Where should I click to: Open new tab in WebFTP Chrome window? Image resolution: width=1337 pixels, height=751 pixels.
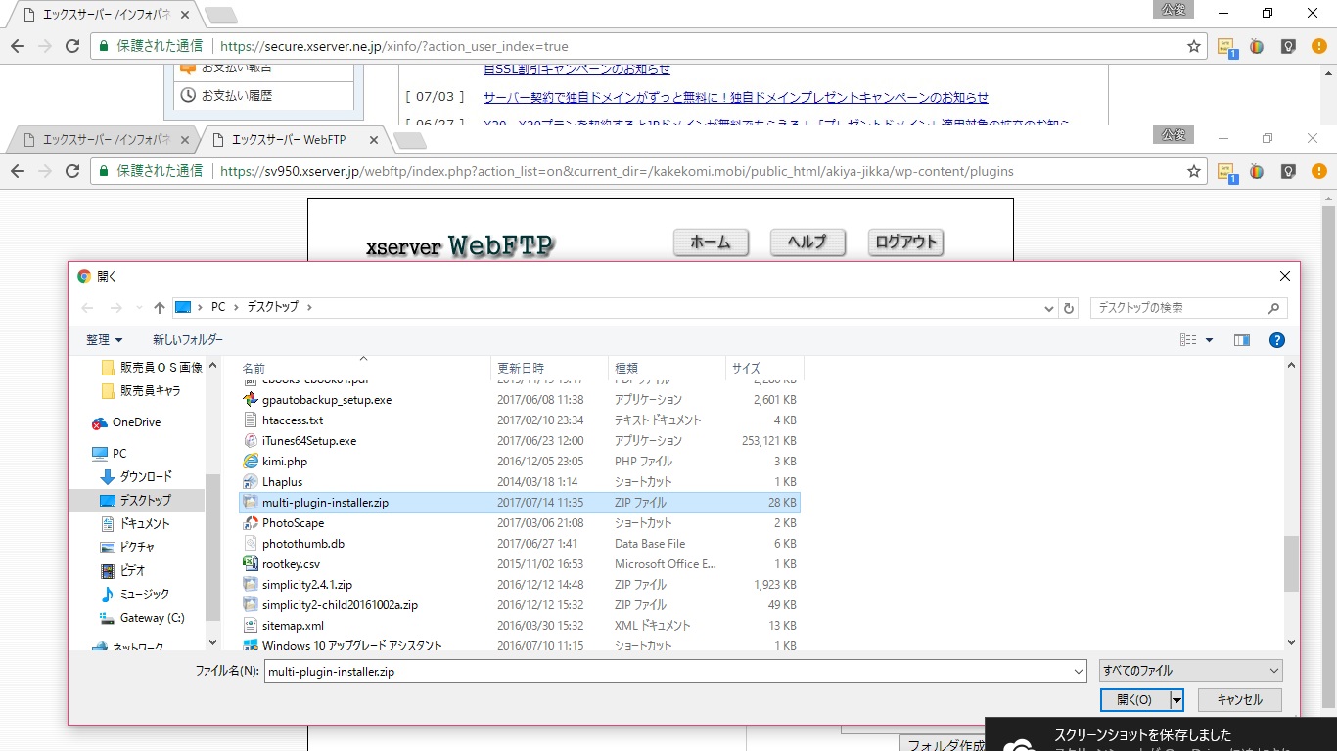409,141
